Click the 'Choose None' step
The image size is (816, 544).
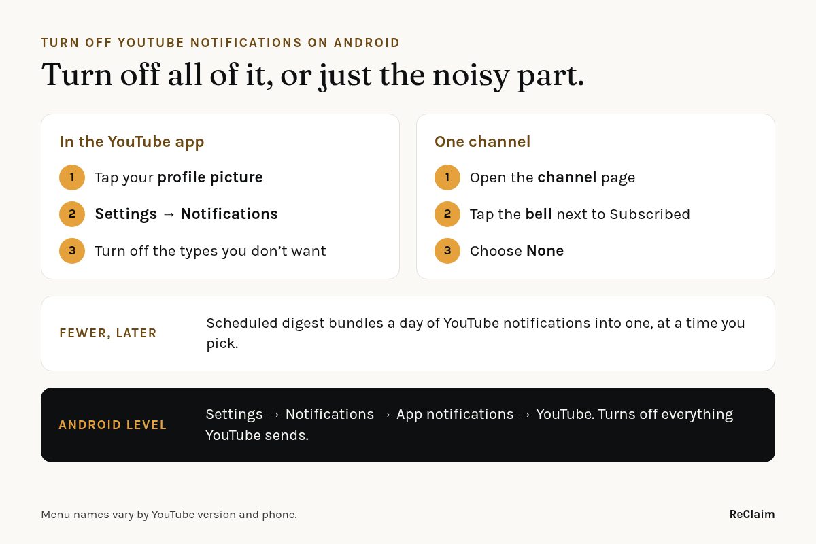coord(517,251)
